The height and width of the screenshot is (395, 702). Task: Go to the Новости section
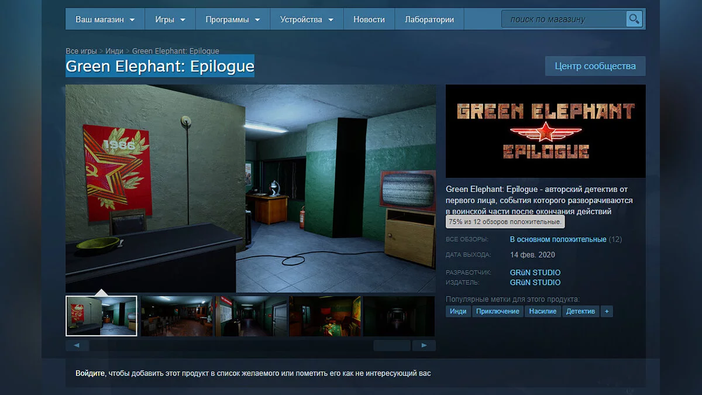(369, 19)
